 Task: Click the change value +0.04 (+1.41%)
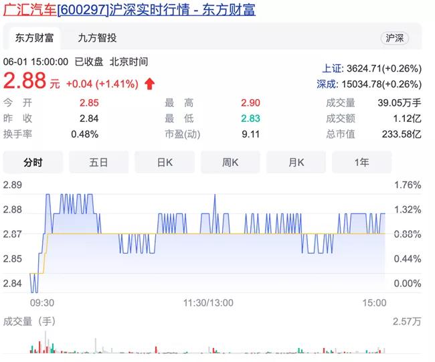click(102, 84)
